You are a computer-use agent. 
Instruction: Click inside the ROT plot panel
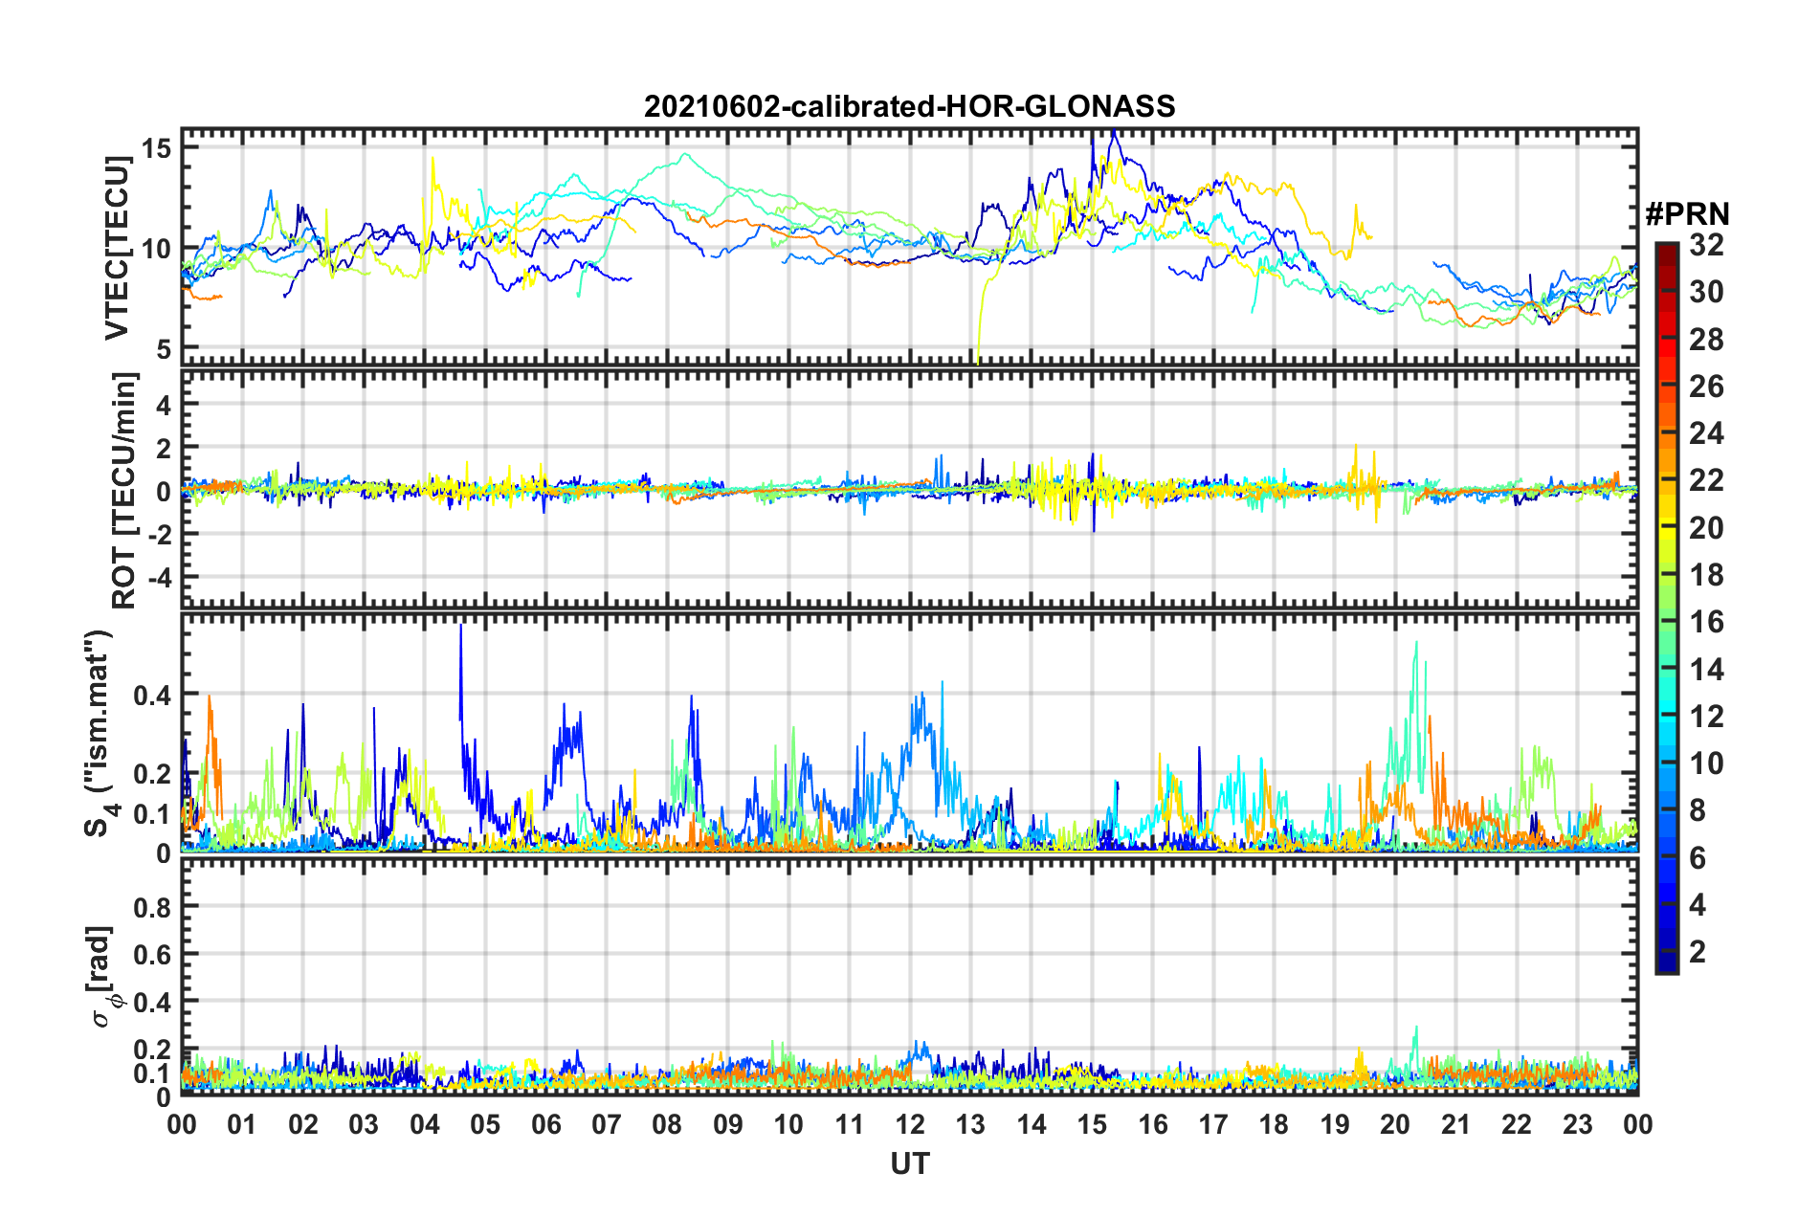tap(909, 489)
